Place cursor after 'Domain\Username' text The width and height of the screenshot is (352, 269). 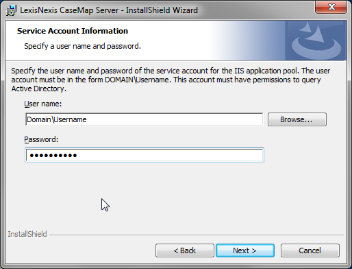coord(87,119)
